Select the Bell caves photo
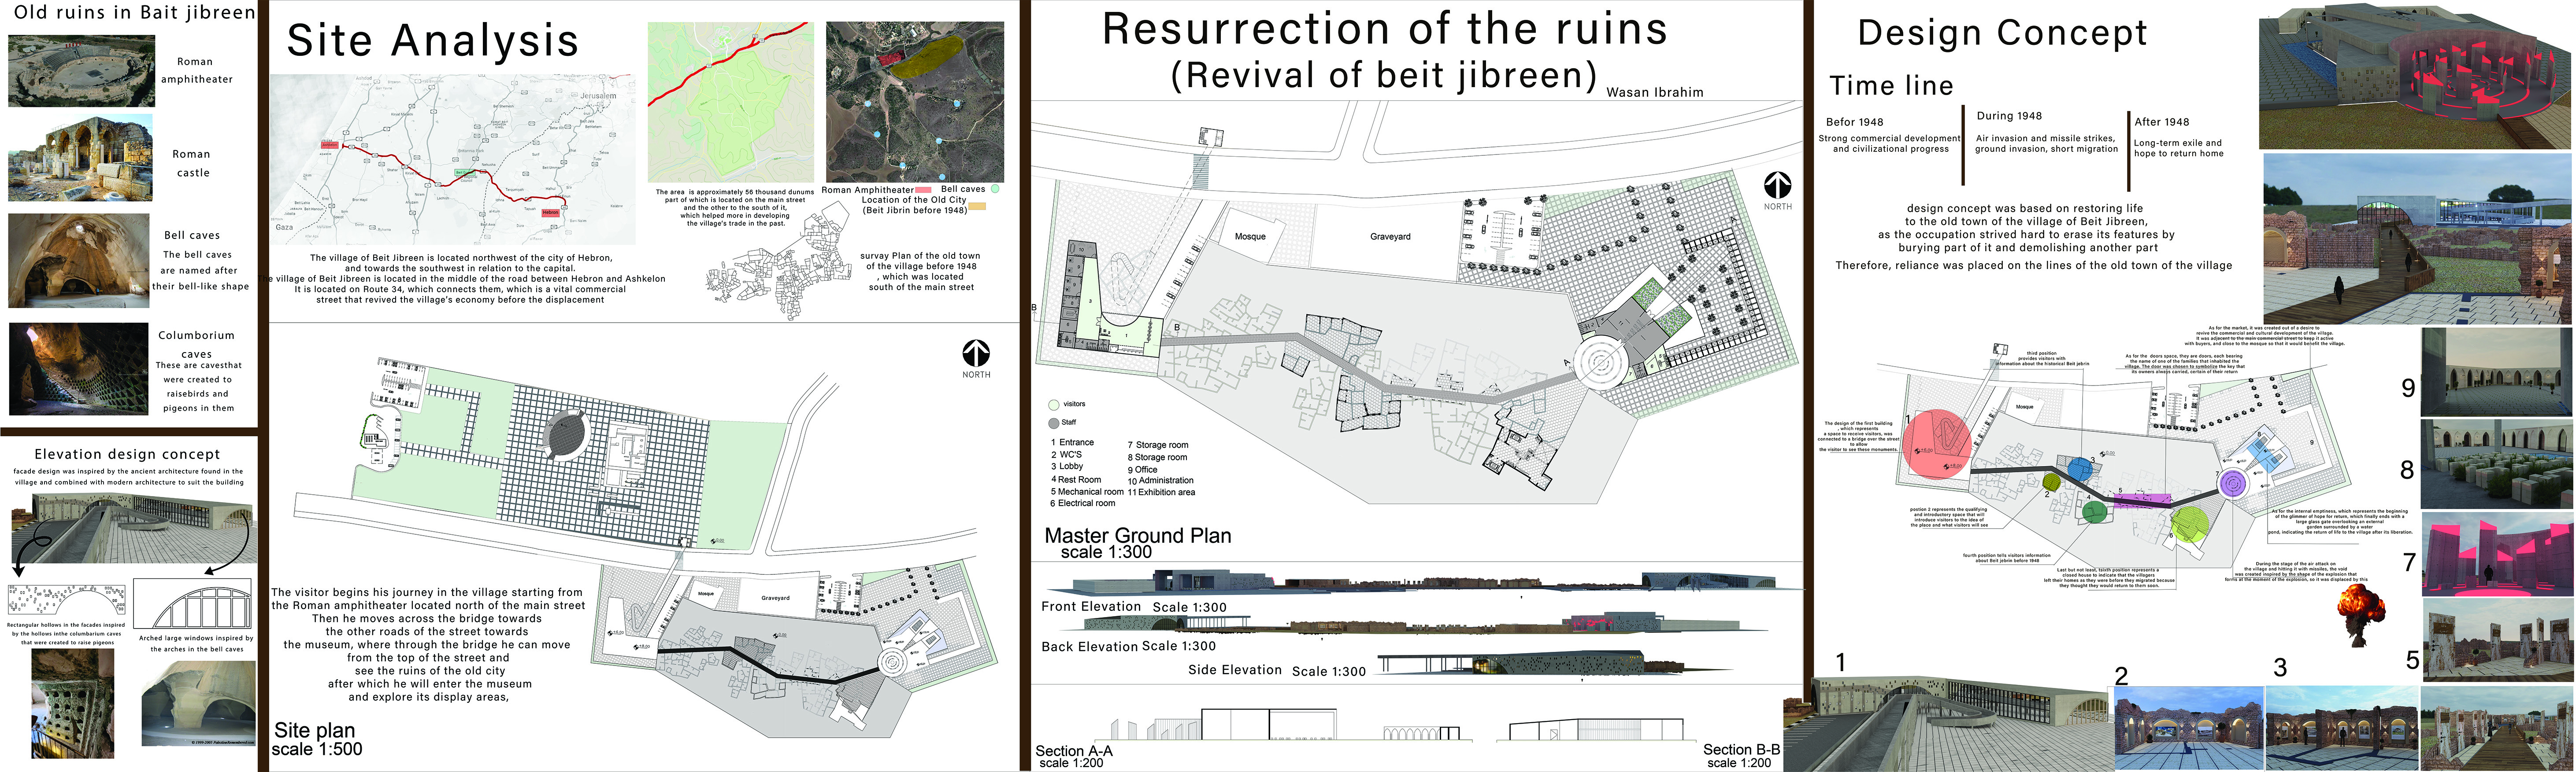The width and height of the screenshot is (2576, 772). pos(79,261)
